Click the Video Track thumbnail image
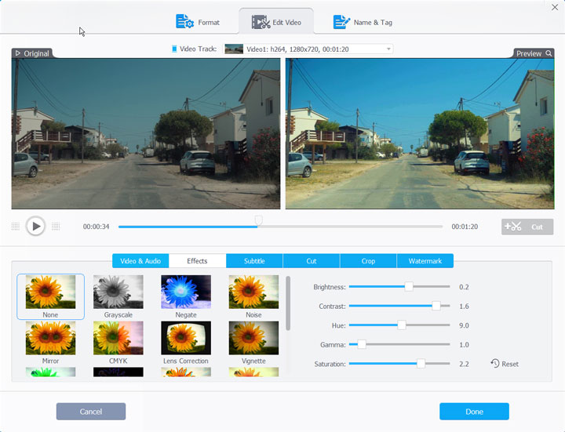The width and height of the screenshot is (565, 432). pos(234,49)
